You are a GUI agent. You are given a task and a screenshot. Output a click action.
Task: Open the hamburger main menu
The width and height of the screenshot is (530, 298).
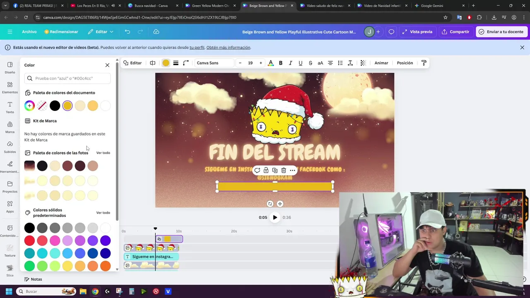[x=10, y=32]
